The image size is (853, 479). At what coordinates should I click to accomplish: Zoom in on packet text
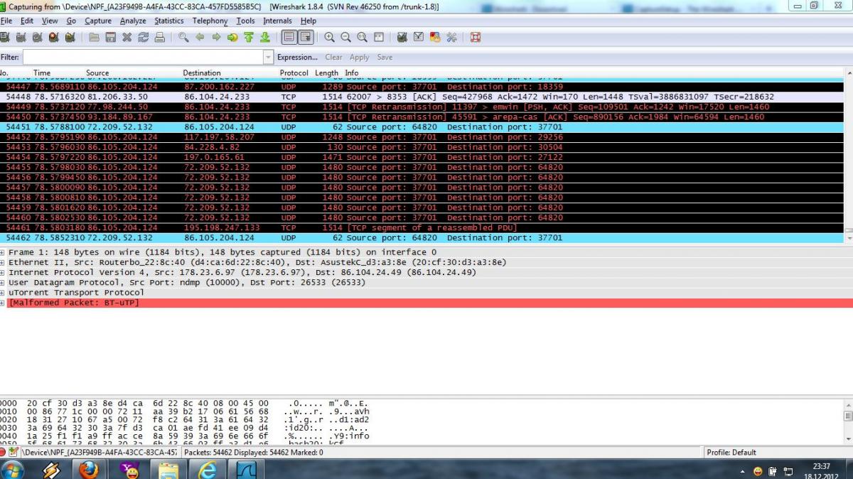pyautogui.click(x=330, y=37)
